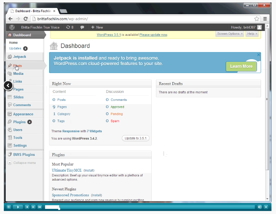276x214 pixels.
Task: Open the Links sidebar menu
Action: [25, 81]
